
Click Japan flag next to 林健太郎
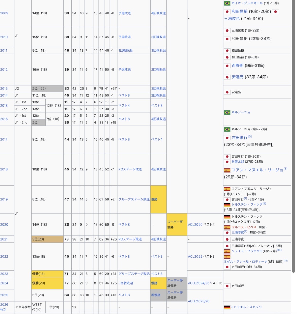(x=227, y=162)
